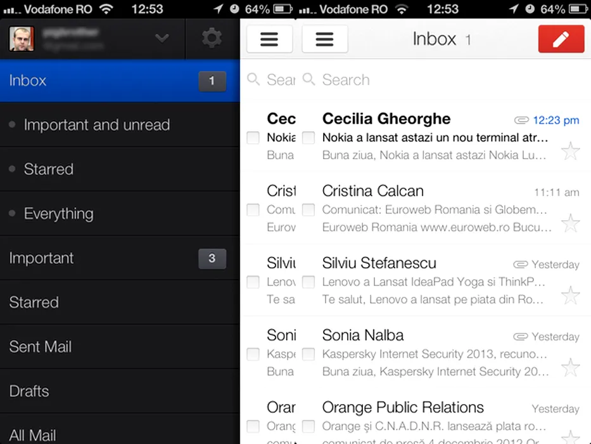This screenshot has width=591, height=444.
Task: Tick checkbox left of truncated 'Kaspe' text
Action: (253, 354)
